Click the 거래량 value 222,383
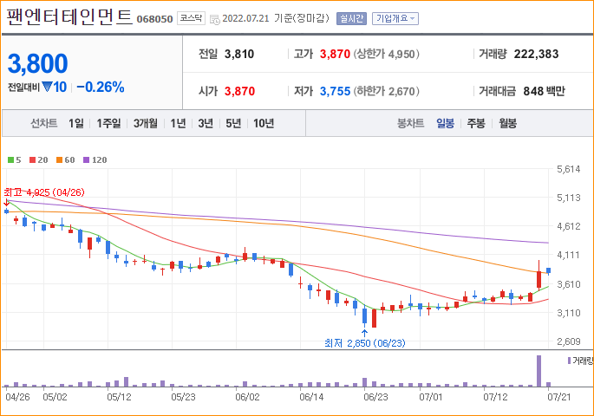Image resolution: width=594 pixels, height=416 pixels. pos(537,54)
